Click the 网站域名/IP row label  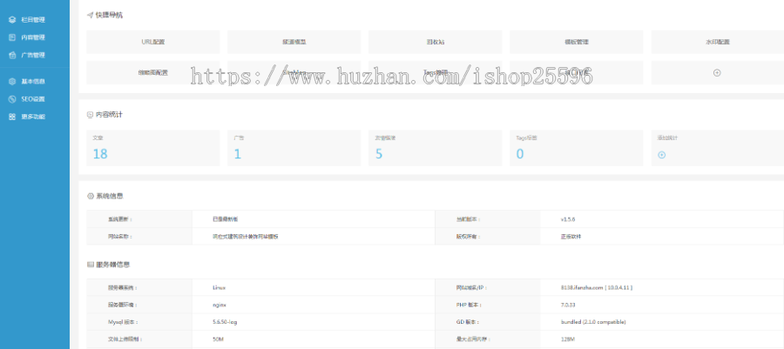tap(470, 287)
